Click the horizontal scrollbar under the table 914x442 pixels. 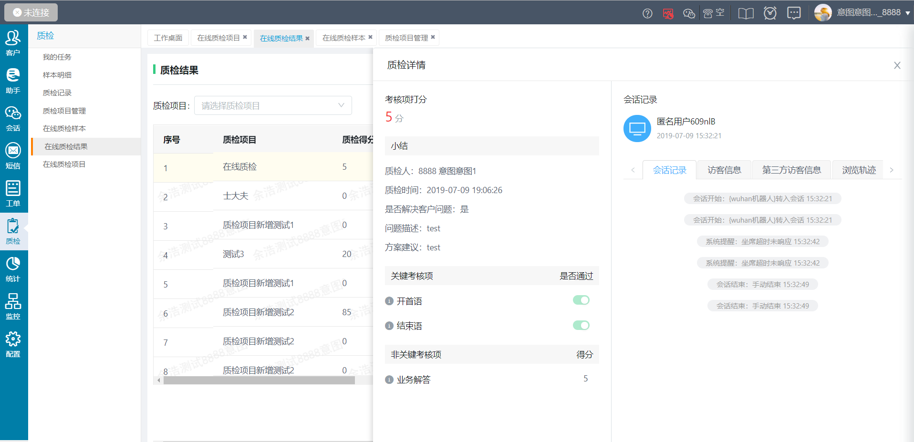click(259, 380)
